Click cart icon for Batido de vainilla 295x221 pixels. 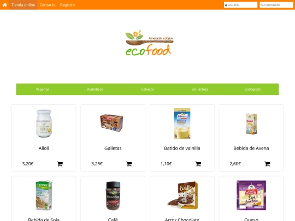pyautogui.click(x=198, y=164)
